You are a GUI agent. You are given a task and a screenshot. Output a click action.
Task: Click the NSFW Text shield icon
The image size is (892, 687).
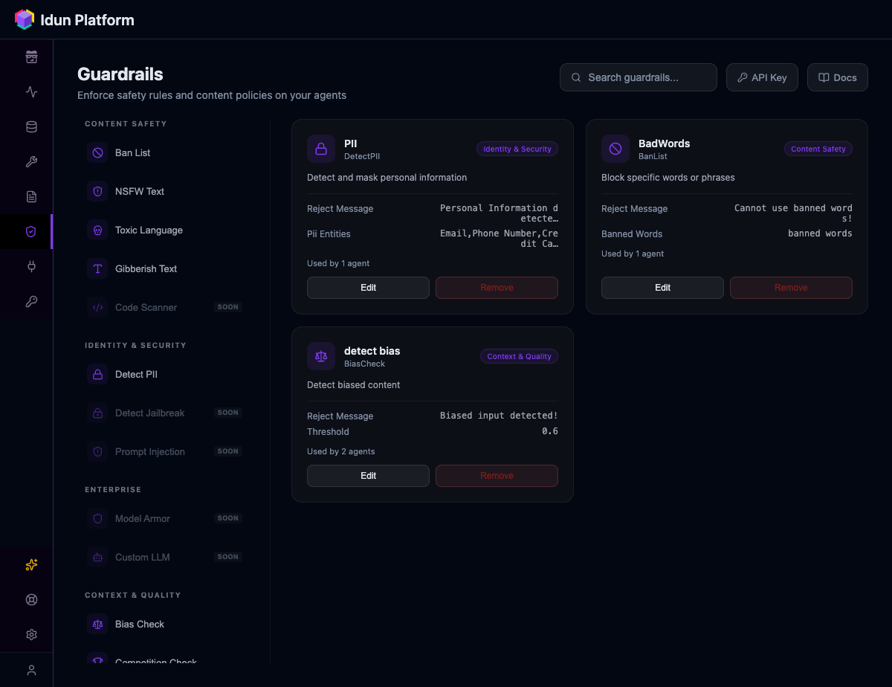(x=97, y=192)
